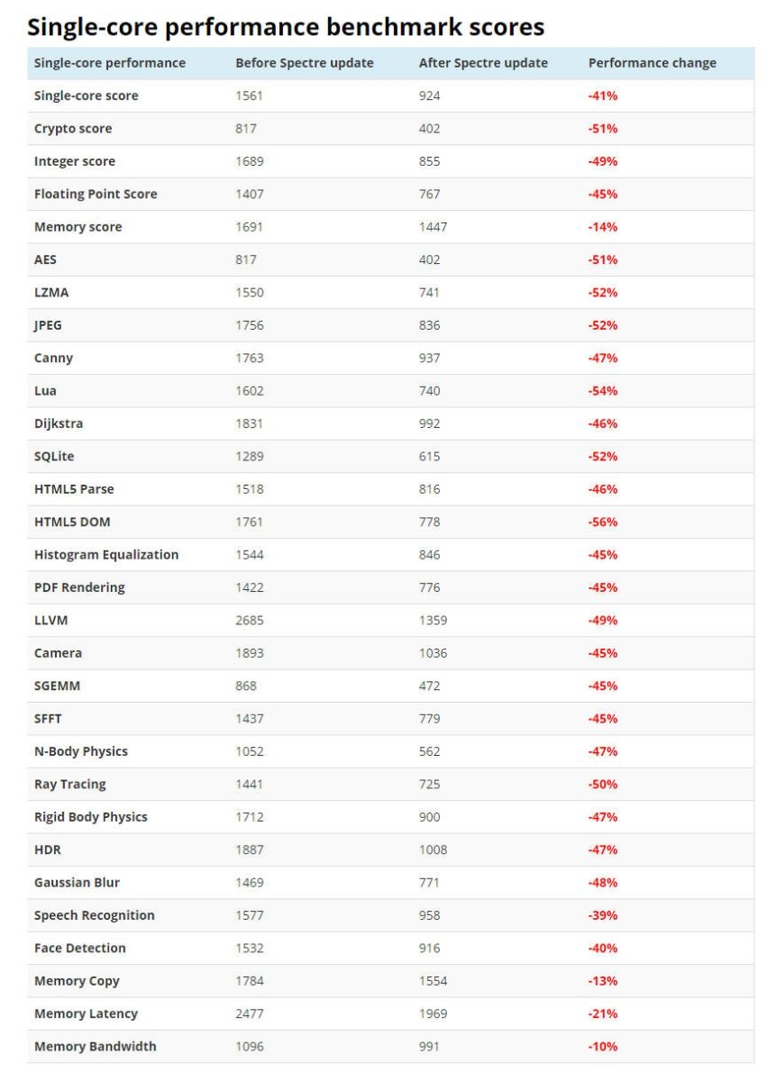Click the SQLite after-update score 615
This screenshot has width=776, height=1081.
[x=430, y=457]
